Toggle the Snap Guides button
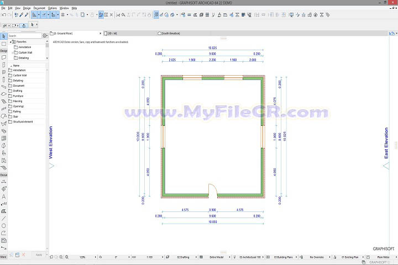The height and width of the screenshot is (265, 398). pos(44,15)
